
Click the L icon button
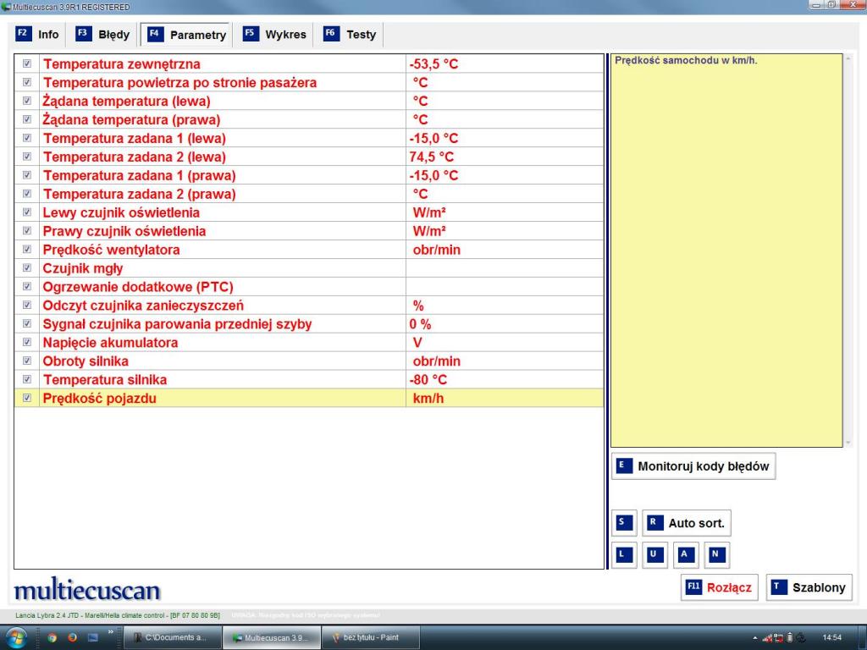point(624,554)
